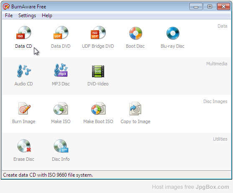Screen dimensions: 233x193
Task: Click the 'MP3 Disc' text label
Action: coord(61,84)
